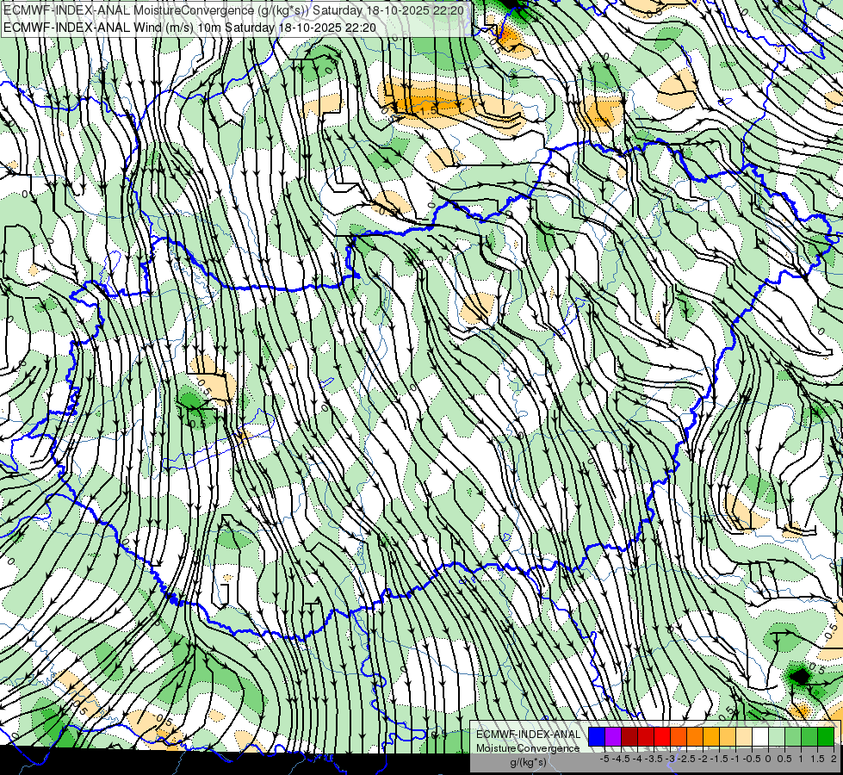Click the -1 legend scale value
Viewport: 843px width, 775px height.
pos(735,759)
